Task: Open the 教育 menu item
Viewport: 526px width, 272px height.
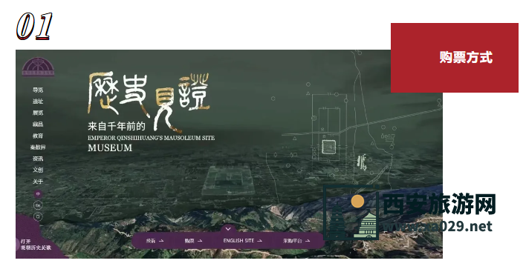Action: tap(38, 136)
